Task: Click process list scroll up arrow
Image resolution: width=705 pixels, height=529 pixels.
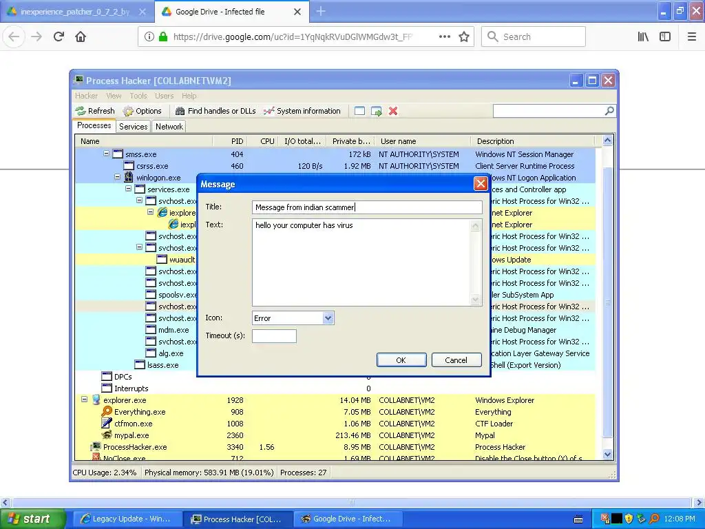Action: [x=607, y=141]
